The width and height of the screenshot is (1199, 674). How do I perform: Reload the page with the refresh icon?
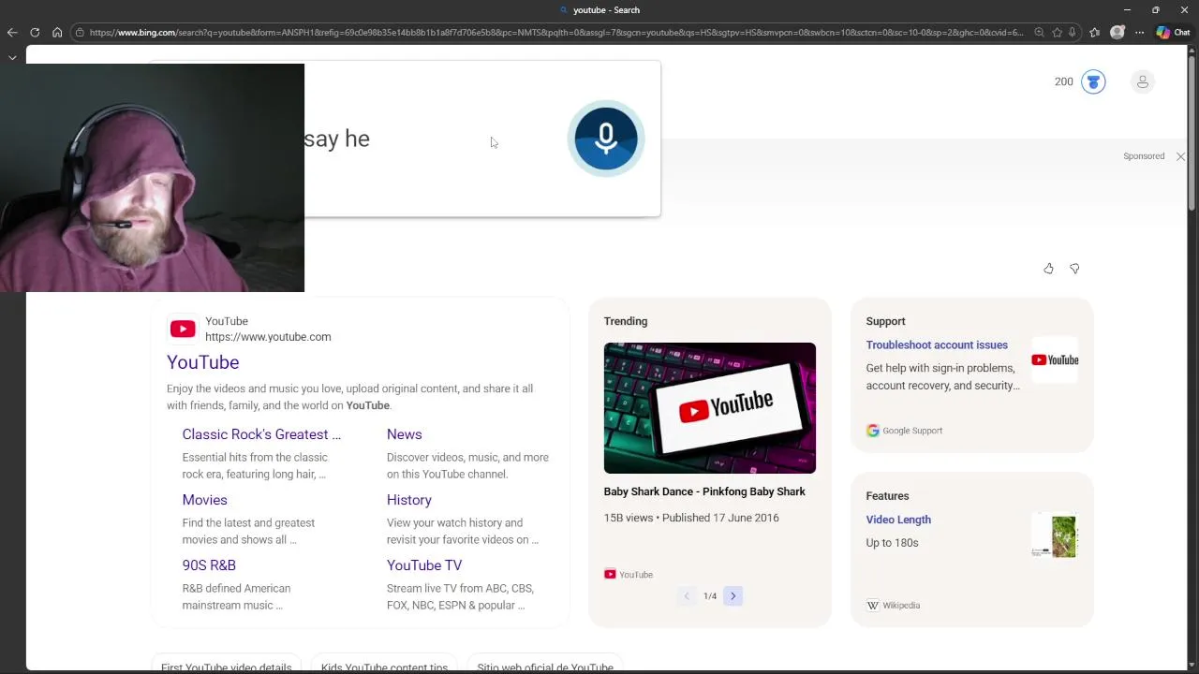[x=35, y=33]
